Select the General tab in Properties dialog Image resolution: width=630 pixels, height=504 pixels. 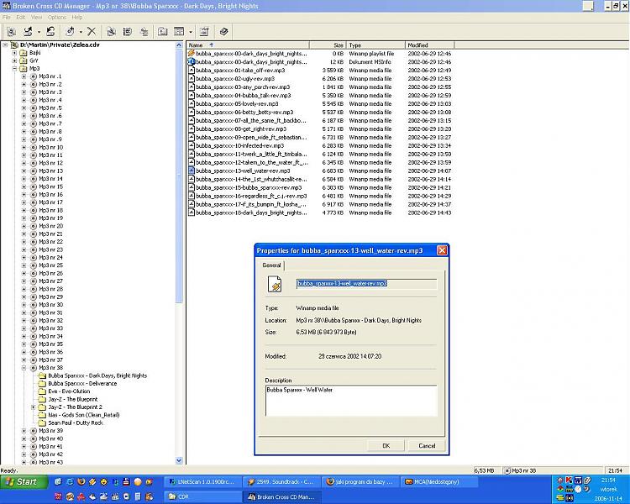click(272, 265)
